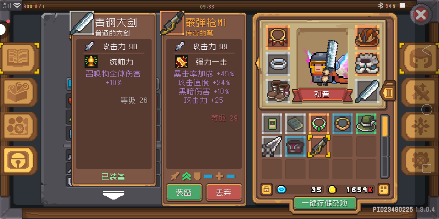Select the steel dagger inventory item

pos(272,147)
